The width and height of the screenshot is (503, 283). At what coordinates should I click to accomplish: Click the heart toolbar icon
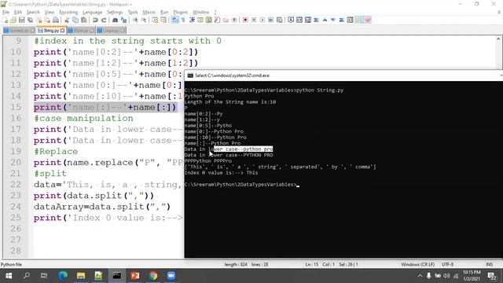(x=368, y=20)
